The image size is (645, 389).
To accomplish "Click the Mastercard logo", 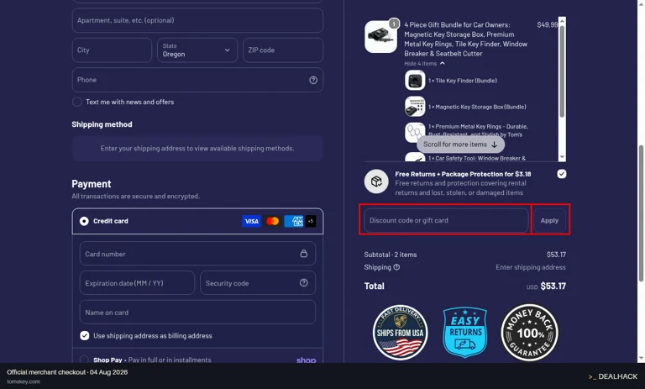I will pos(272,221).
